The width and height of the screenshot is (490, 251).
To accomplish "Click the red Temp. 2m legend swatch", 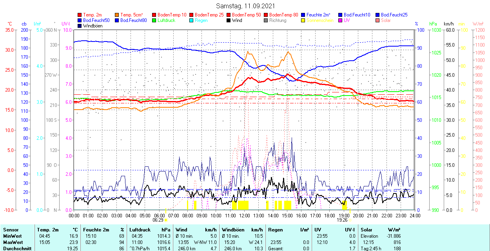I will point(80,15).
